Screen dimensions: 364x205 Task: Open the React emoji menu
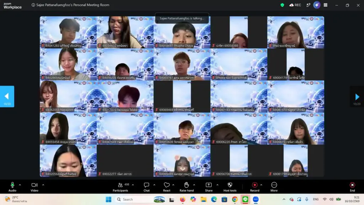tap(166, 187)
